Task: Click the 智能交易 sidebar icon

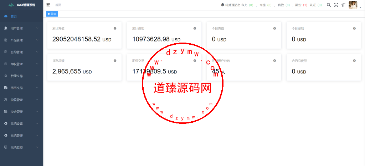Action: [6, 76]
